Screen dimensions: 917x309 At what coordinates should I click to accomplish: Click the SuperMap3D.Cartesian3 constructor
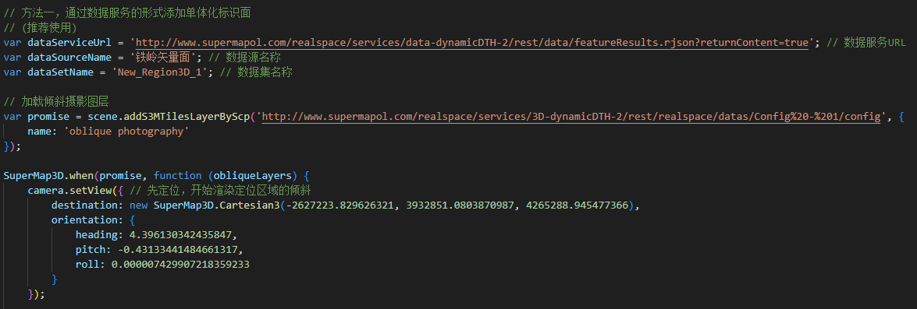[216, 205]
